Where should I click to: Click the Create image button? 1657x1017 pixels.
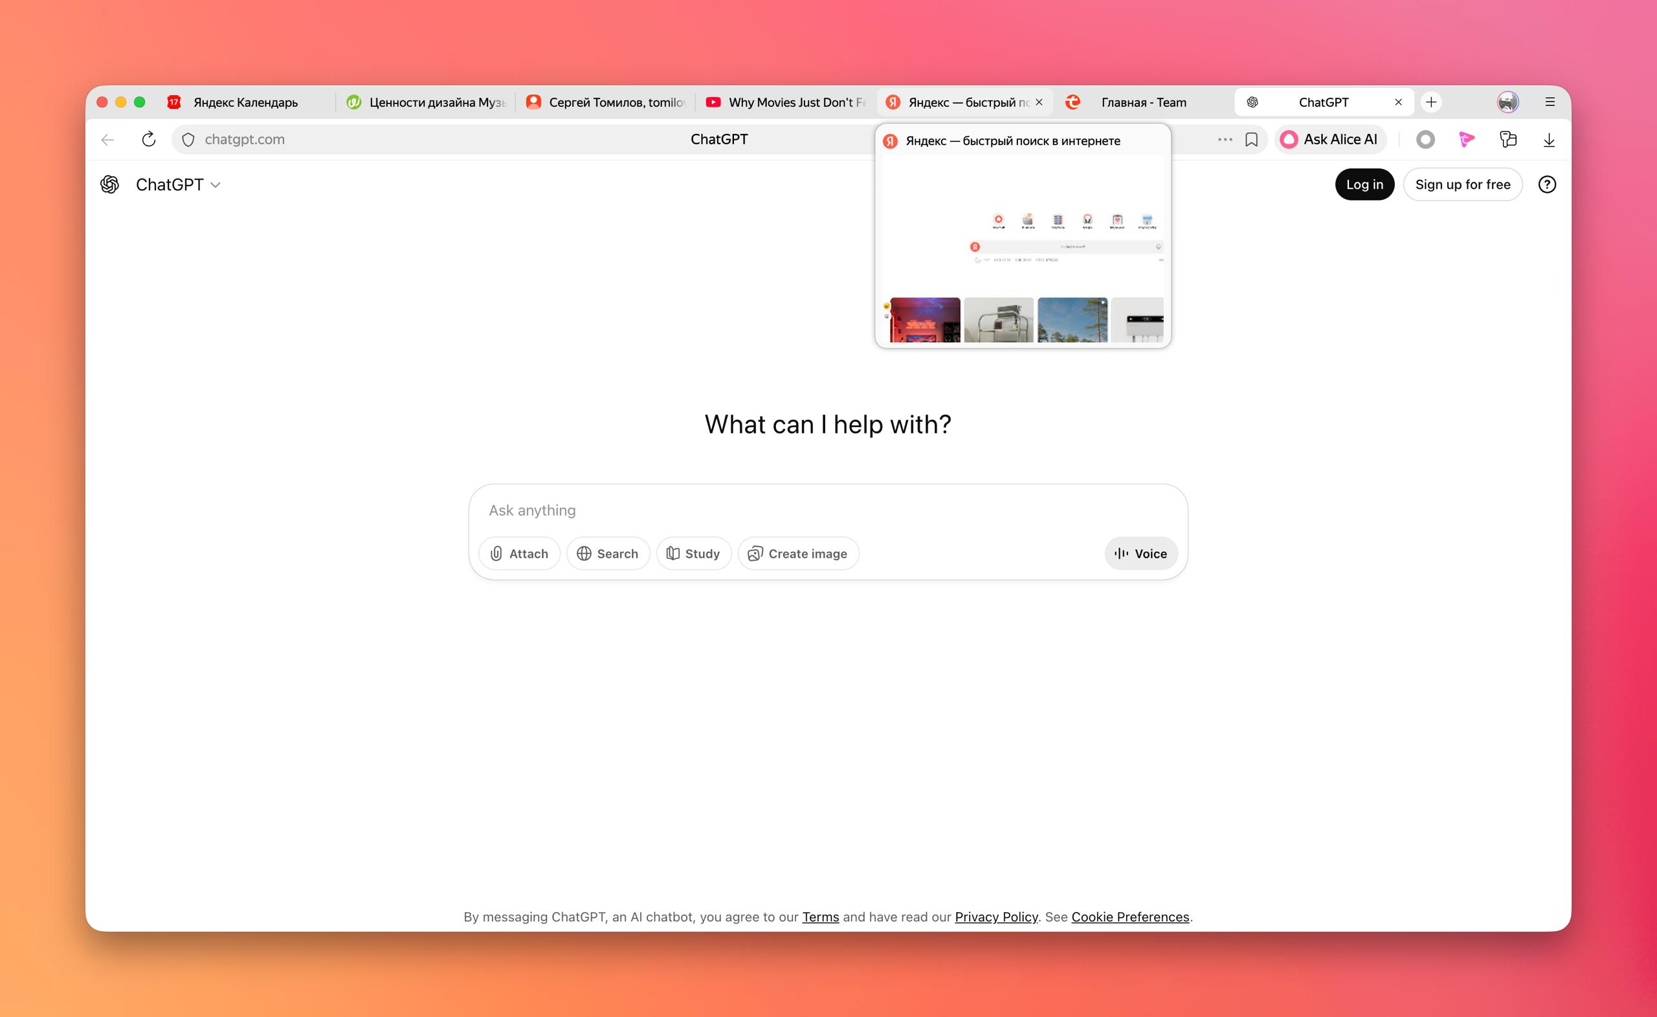coord(798,554)
